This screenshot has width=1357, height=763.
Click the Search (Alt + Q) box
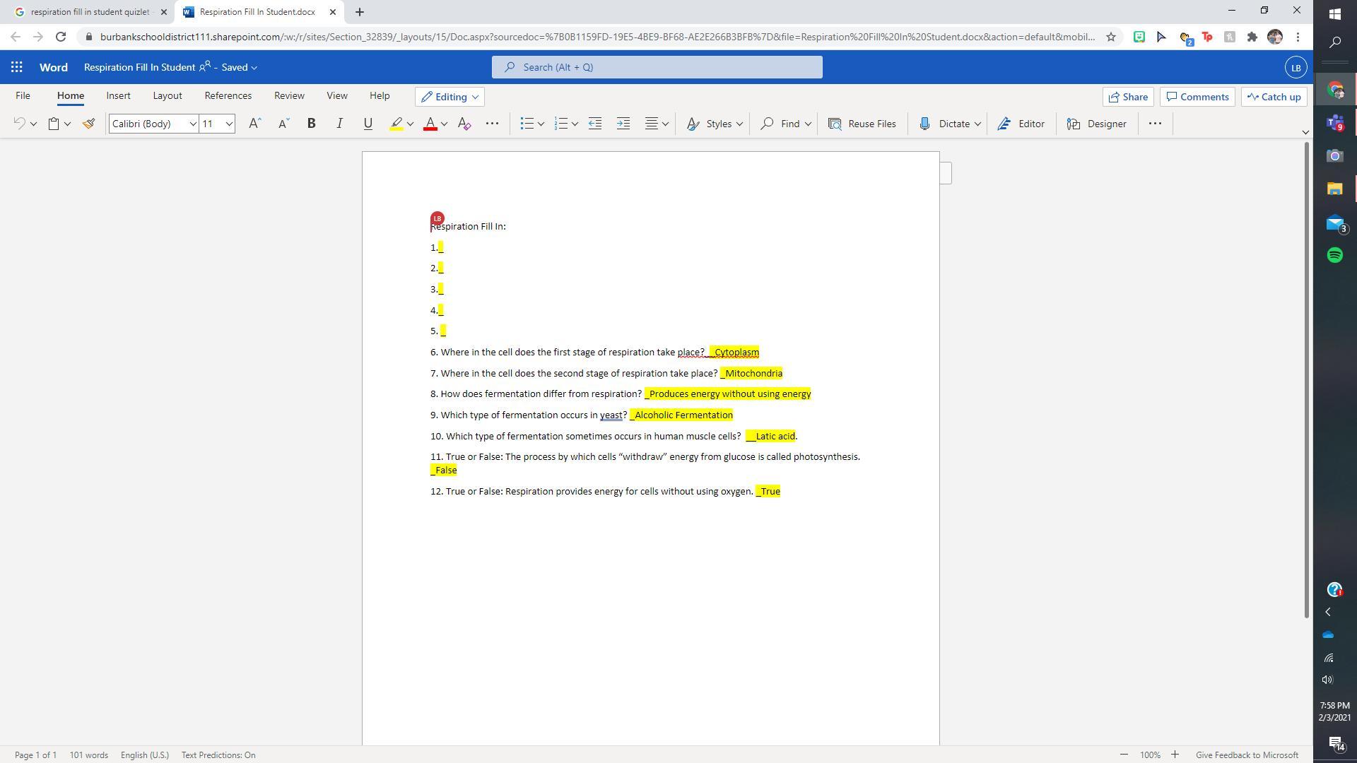point(657,67)
